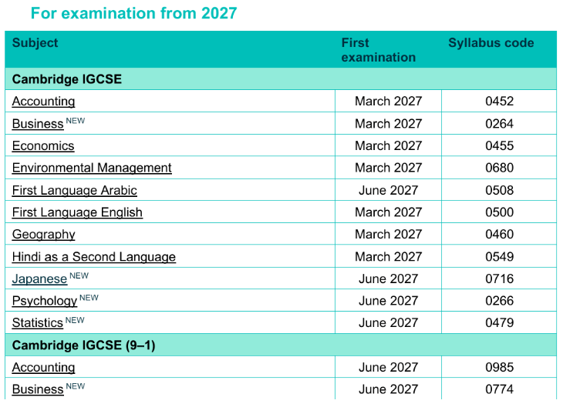
Task: Click the Psychology subject link
Action: [45, 301]
